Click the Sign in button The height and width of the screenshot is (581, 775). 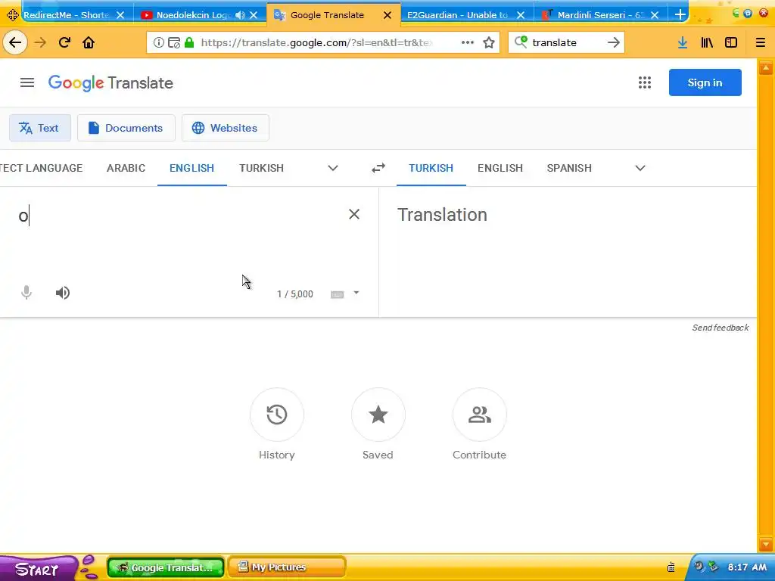point(705,82)
